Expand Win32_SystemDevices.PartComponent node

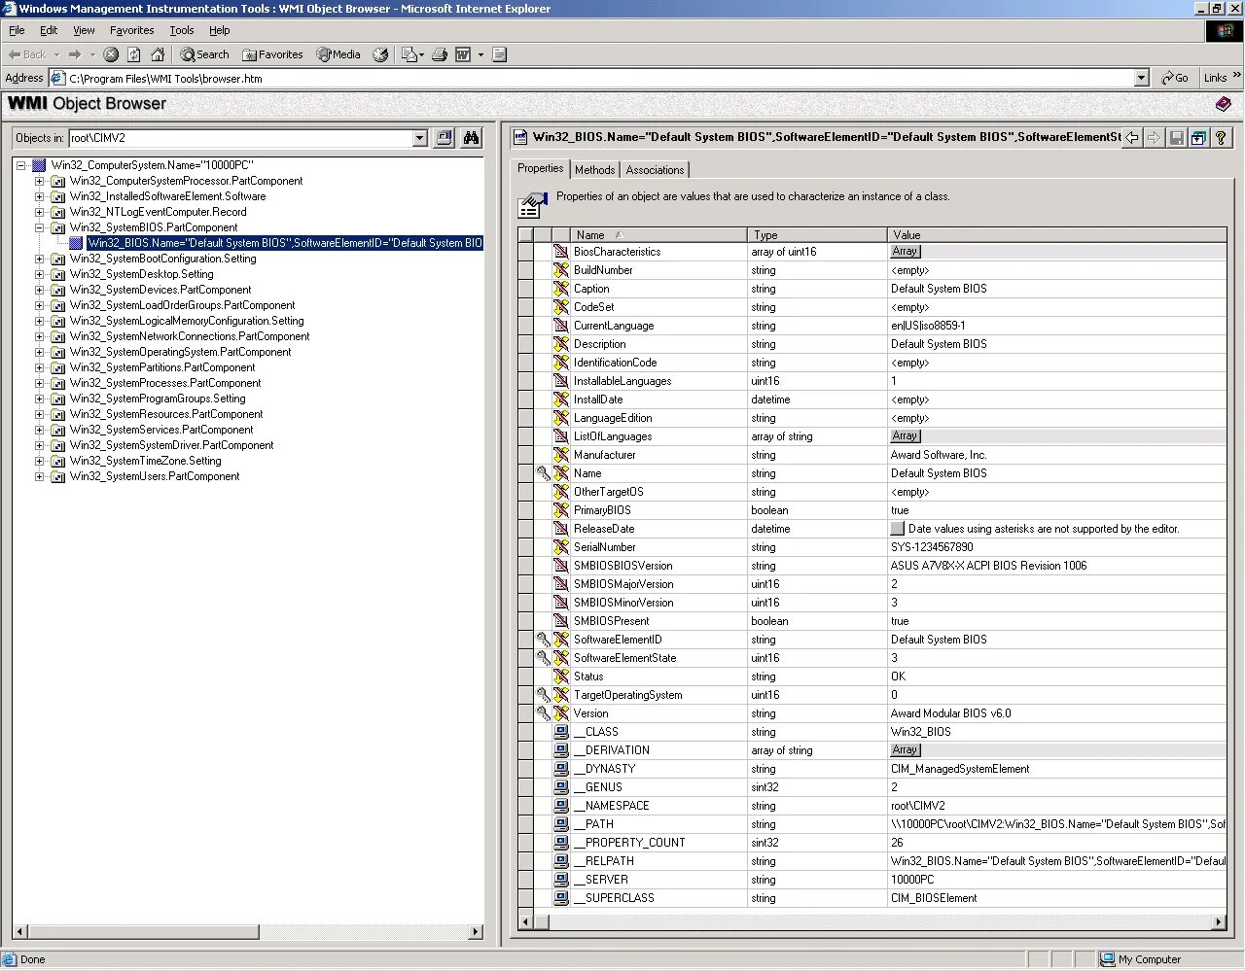click(x=40, y=290)
